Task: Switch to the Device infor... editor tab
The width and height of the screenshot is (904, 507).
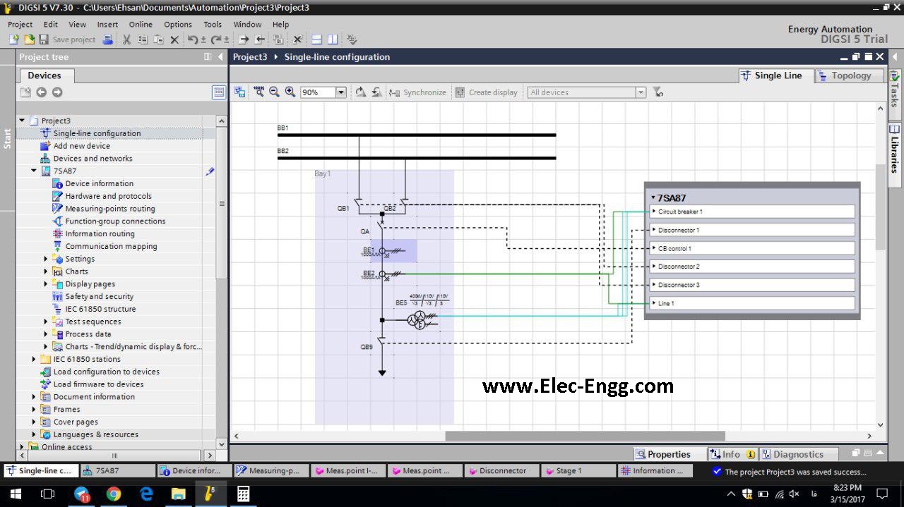Action: point(193,470)
